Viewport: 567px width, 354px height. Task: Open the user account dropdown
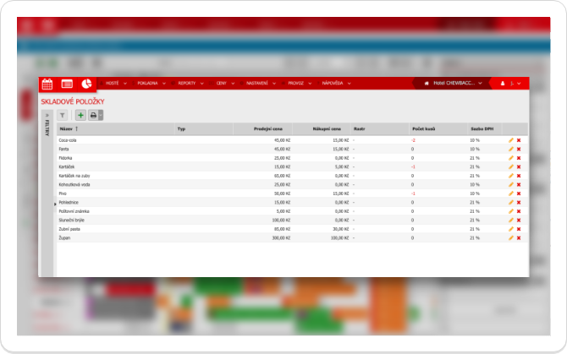pyautogui.click(x=510, y=84)
